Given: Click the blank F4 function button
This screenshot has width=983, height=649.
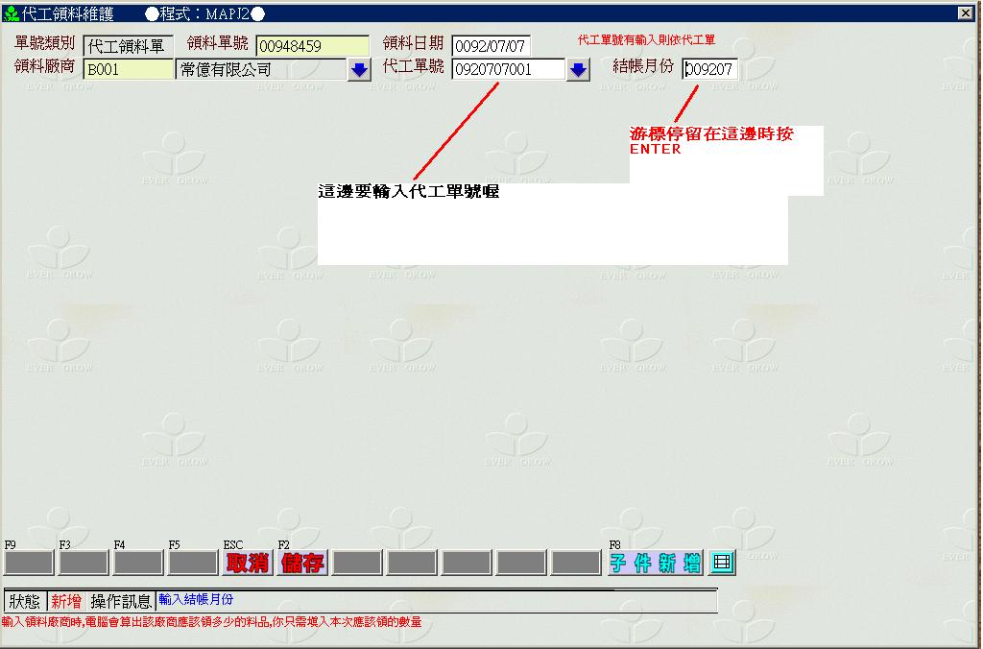Looking at the screenshot, I should pyautogui.click(x=138, y=563).
